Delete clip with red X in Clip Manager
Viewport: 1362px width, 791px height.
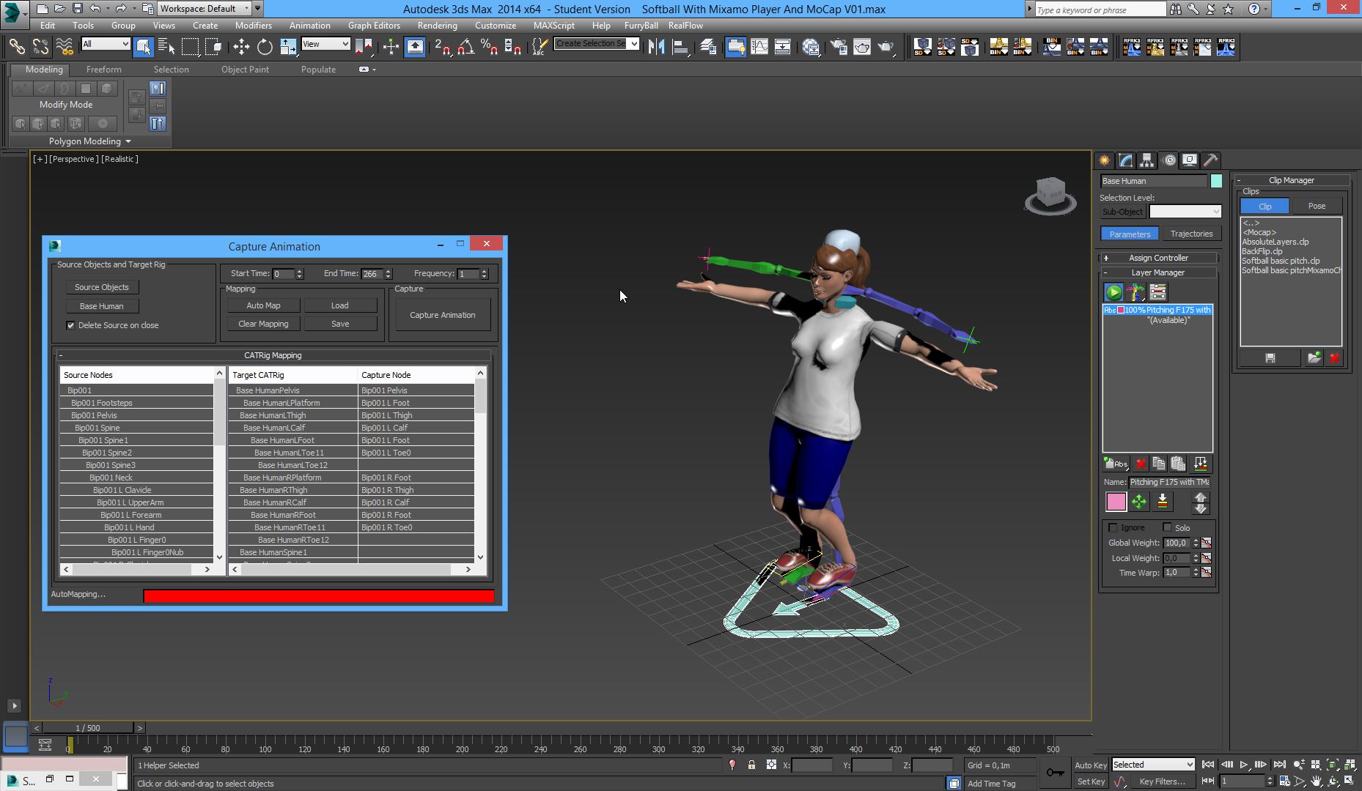point(1334,357)
